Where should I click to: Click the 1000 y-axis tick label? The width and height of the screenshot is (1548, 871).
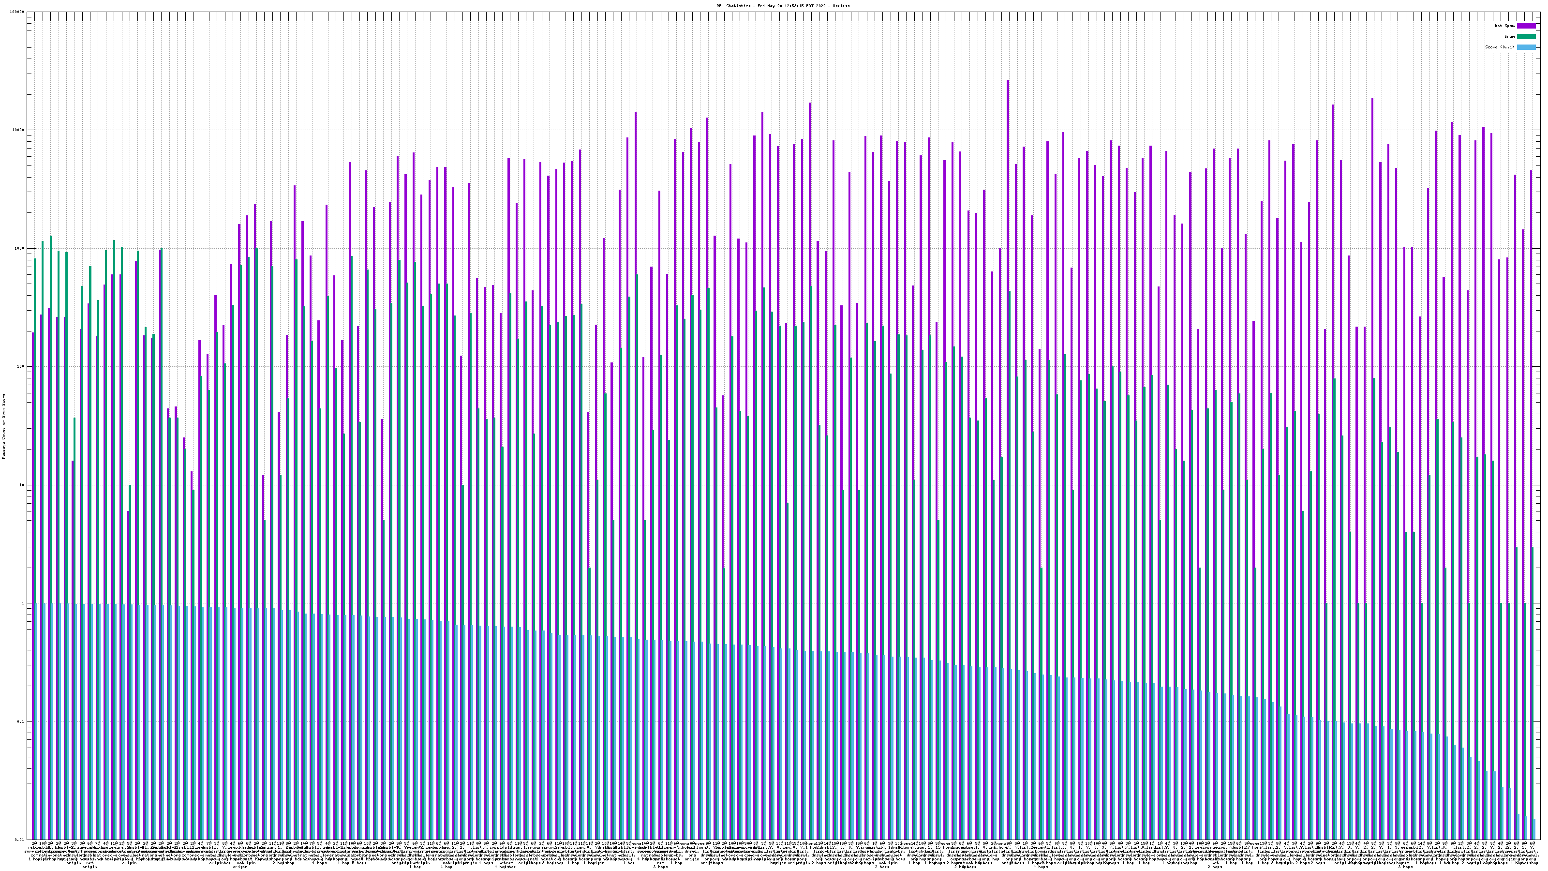click(20, 248)
